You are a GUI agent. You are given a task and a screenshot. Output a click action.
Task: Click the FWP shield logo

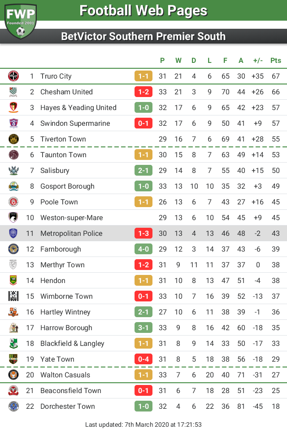pyautogui.click(x=21, y=21)
